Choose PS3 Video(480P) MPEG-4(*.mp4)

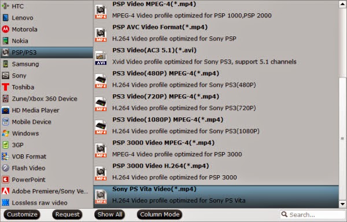(216, 79)
